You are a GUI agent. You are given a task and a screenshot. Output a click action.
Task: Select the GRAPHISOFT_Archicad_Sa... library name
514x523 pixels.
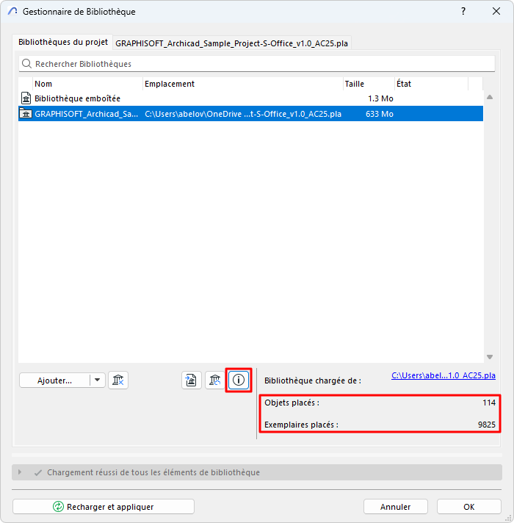(x=87, y=114)
